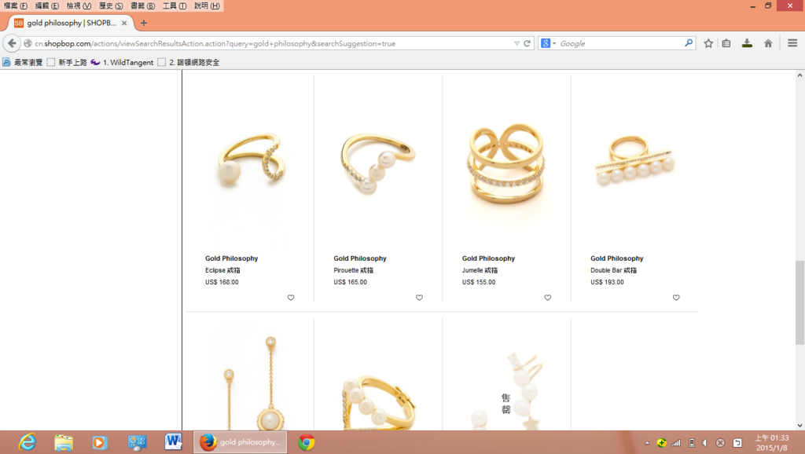
Task: Open the 歷史 (S) menu
Action: [111, 5]
